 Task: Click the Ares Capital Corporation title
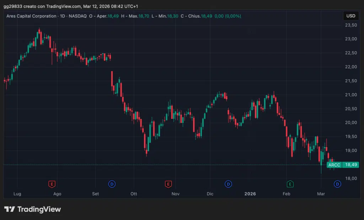[x=31, y=16]
